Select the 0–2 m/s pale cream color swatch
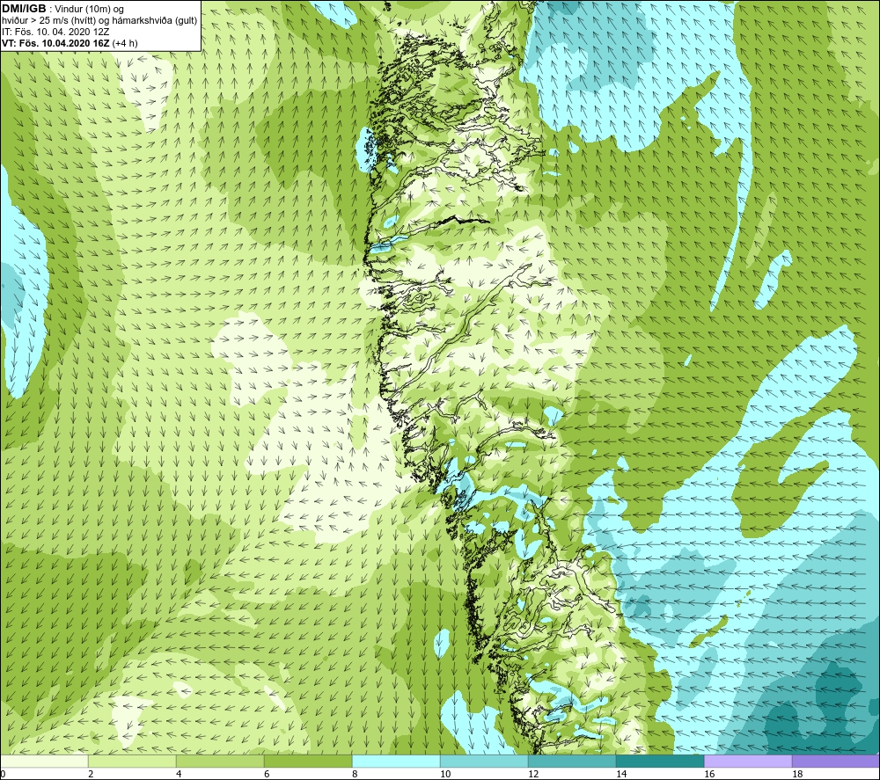This screenshot has height=780, width=880. pos(44,761)
